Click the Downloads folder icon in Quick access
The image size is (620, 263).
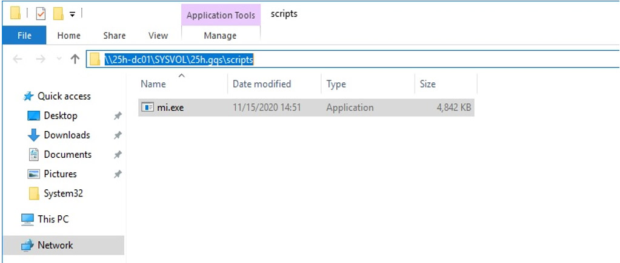pos(34,135)
